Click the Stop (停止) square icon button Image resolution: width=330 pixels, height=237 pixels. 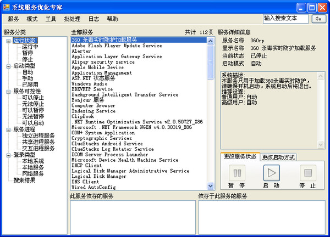pyautogui.click(x=307, y=173)
